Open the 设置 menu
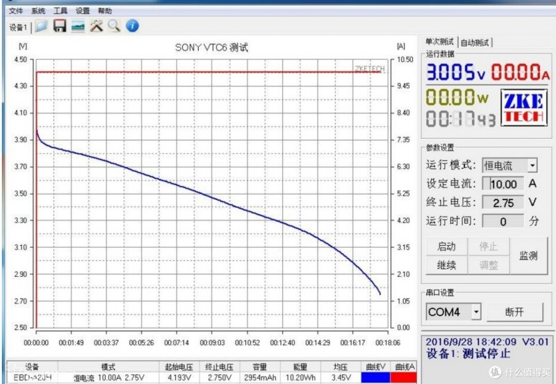The image size is (556, 384). [x=82, y=11]
